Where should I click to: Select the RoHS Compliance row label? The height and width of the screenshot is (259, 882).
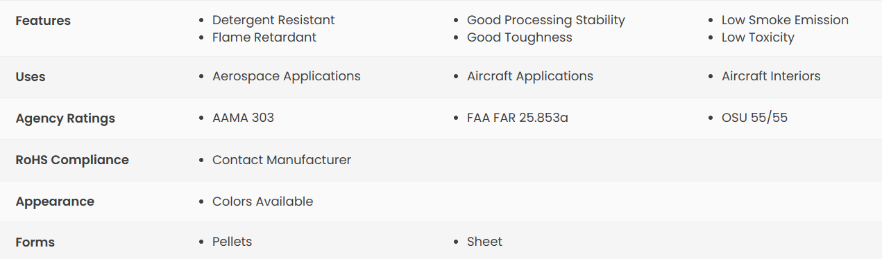pyautogui.click(x=72, y=160)
